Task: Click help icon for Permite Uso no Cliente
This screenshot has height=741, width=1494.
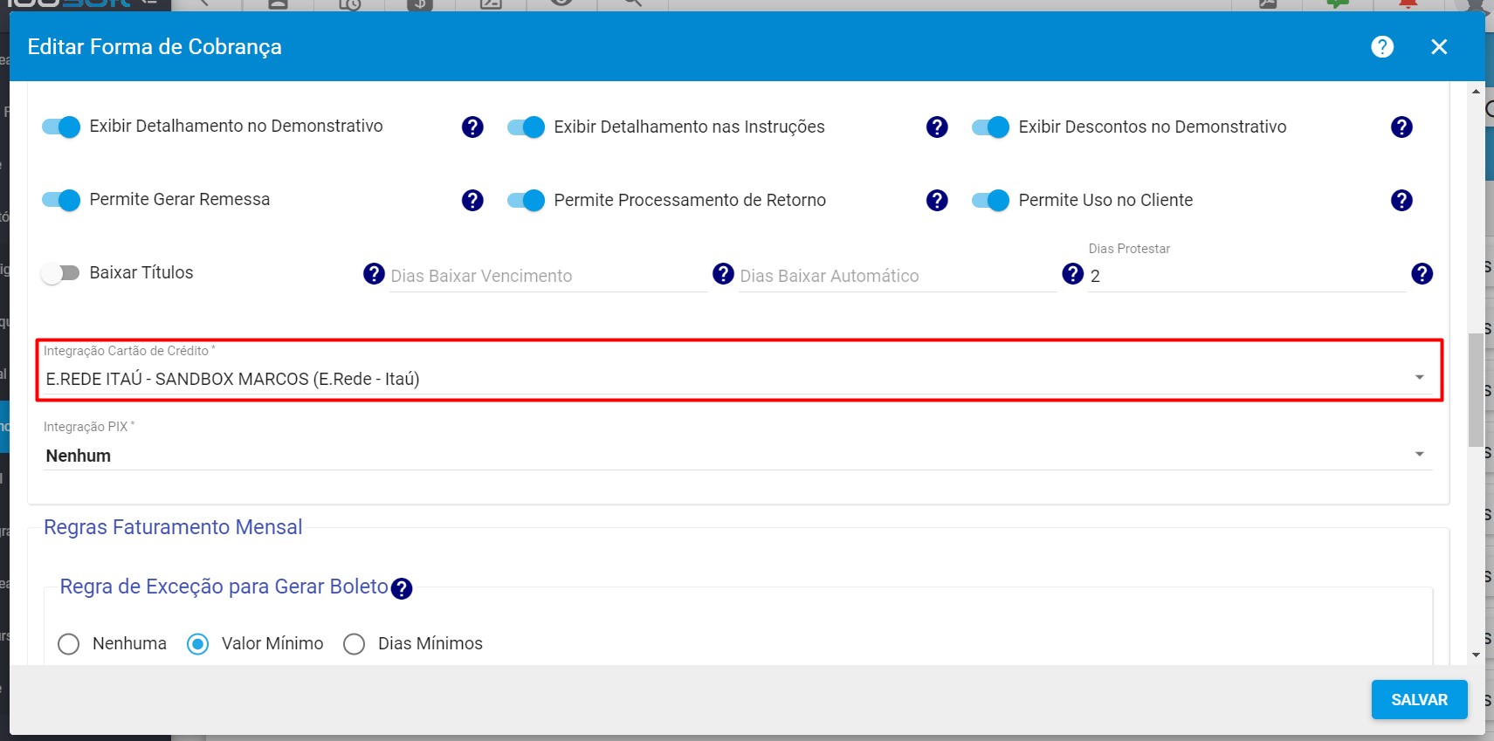Action: [x=1401, y=201]
